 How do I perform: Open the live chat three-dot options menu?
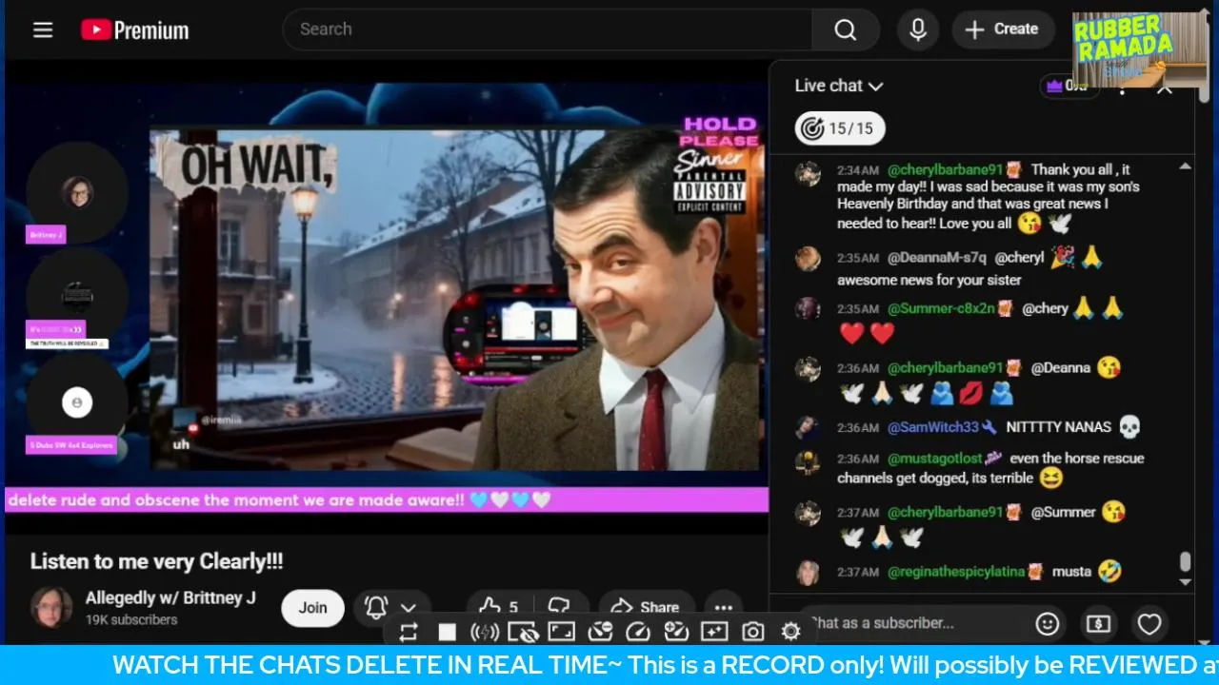pos(1123,88)
